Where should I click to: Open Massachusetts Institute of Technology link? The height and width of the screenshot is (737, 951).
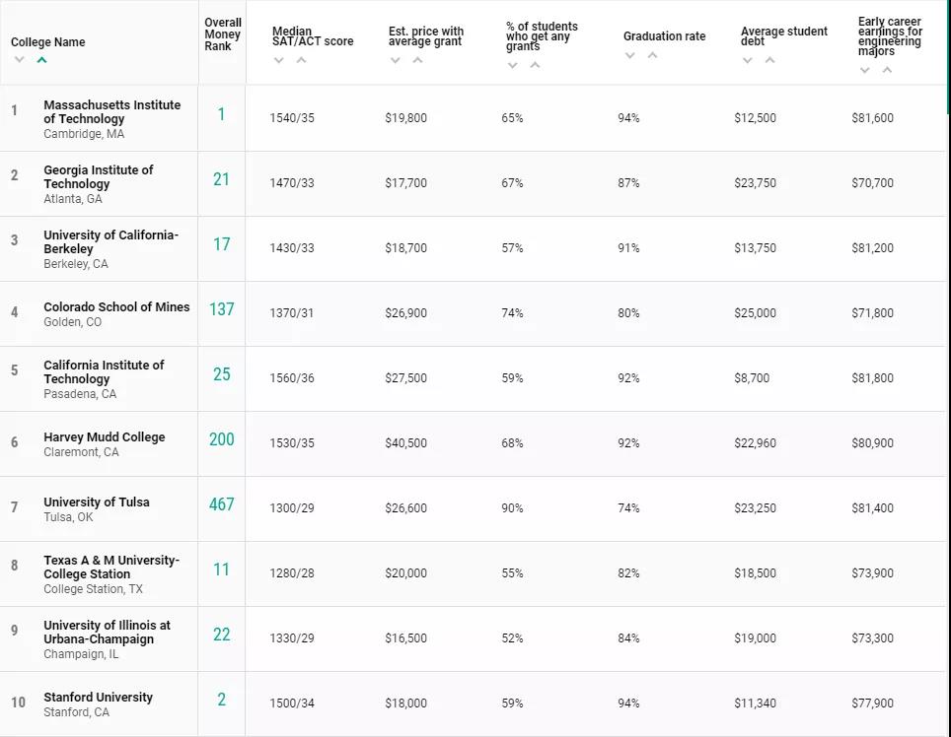pos(111,111)
